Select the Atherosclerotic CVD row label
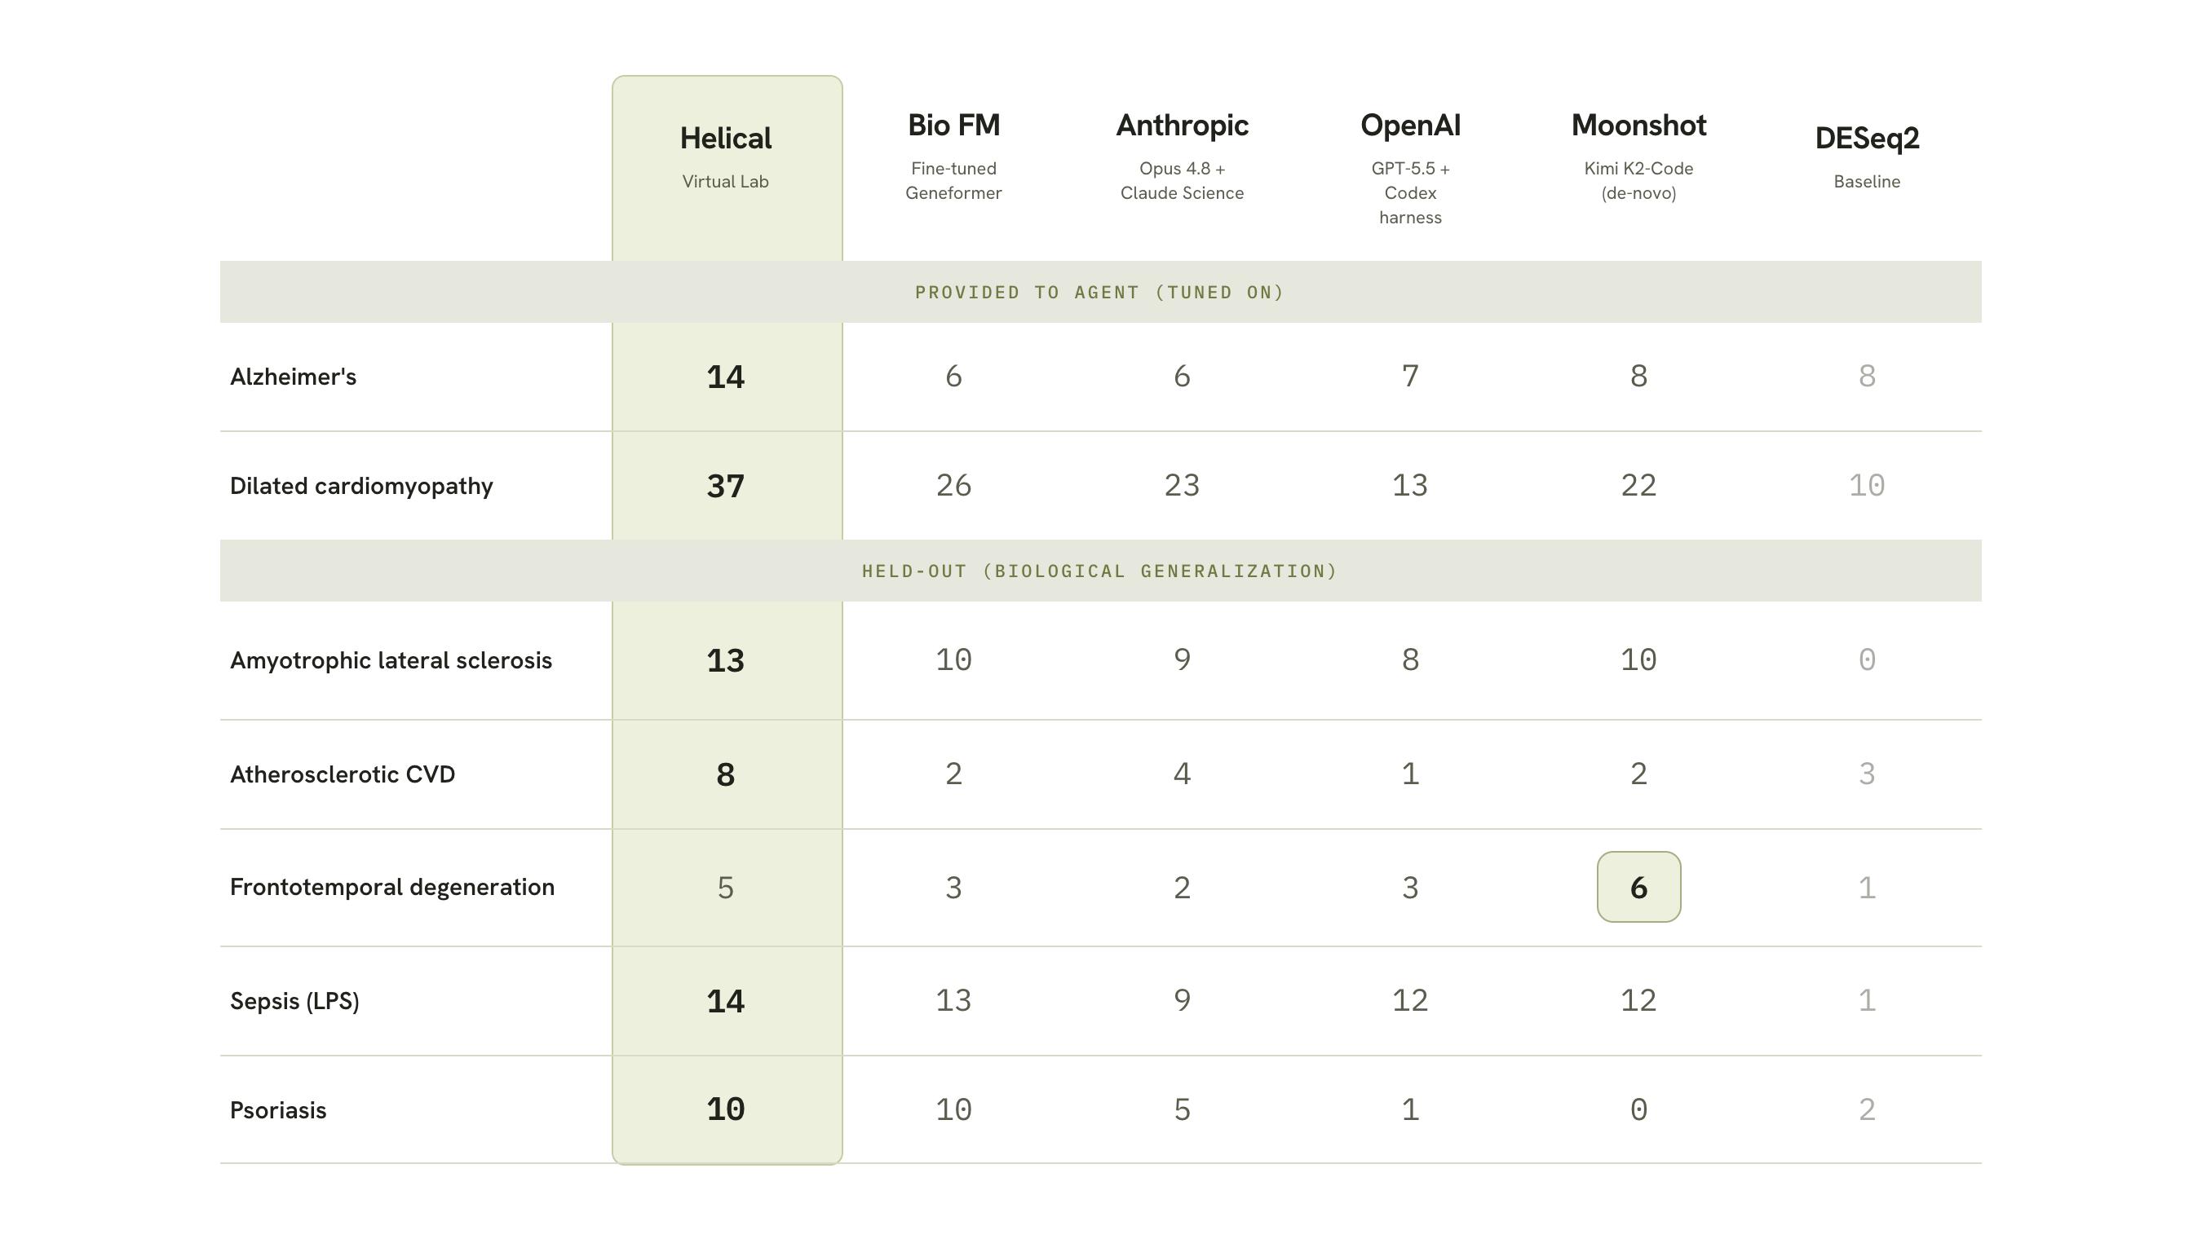This screenshot has width=2202, height=1239. tap(343, 774)
